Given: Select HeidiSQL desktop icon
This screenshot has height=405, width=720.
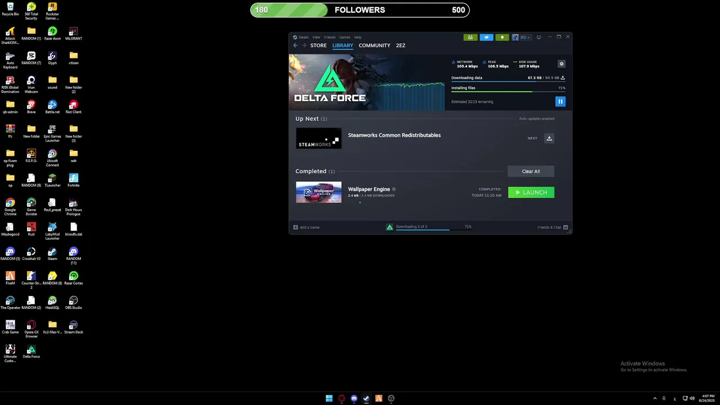Looking at the screenshot, I should [52, 303].
